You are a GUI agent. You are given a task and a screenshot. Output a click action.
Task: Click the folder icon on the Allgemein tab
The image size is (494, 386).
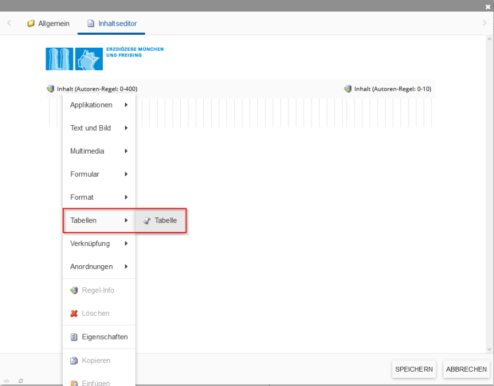tap(31, 24)
